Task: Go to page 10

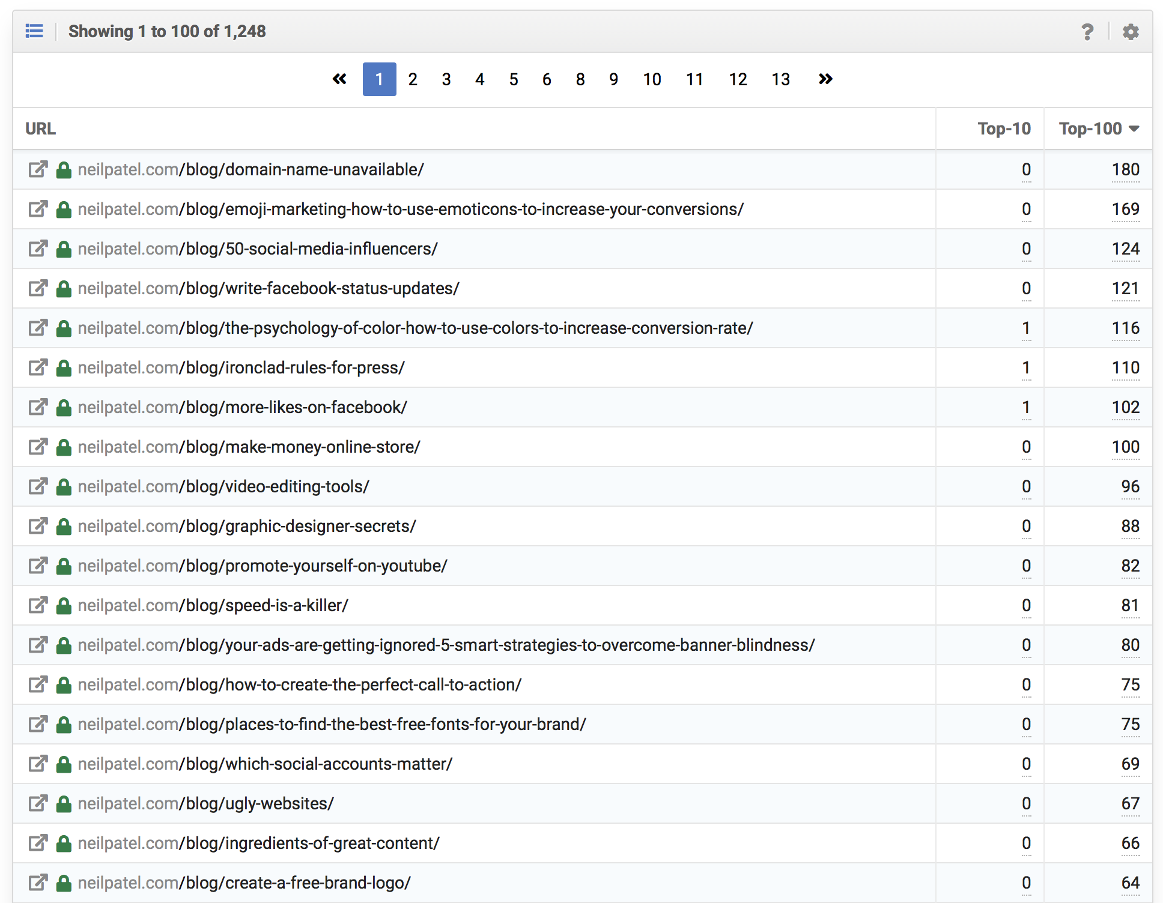Action: point(652,79)
